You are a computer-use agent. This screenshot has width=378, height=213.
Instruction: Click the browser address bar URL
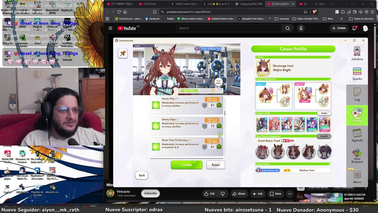click(x=189, y=12)
